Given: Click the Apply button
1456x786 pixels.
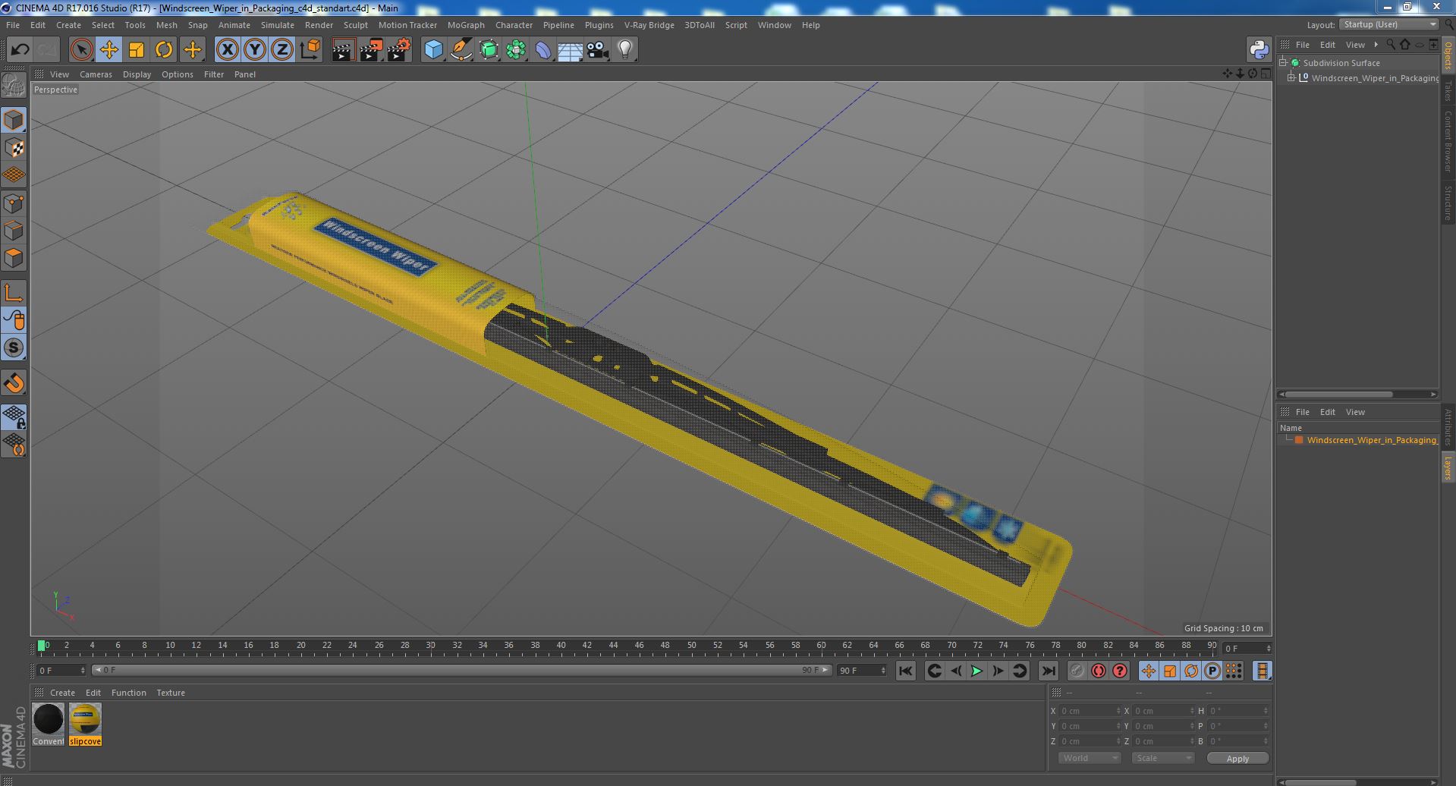Looking at the screenshot, I should click(x=1237, y=758).
